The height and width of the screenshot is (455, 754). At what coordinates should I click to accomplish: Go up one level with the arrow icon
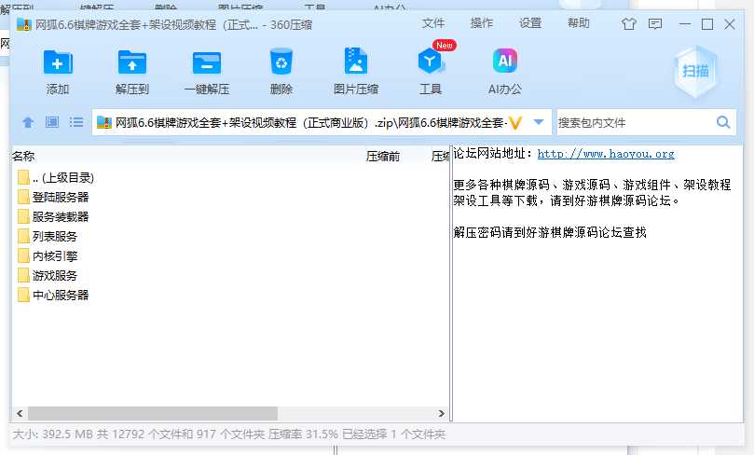click(x=28, y=122)
